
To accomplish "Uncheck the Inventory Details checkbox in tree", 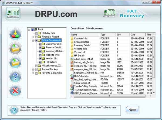I will [x=40, y=52].
